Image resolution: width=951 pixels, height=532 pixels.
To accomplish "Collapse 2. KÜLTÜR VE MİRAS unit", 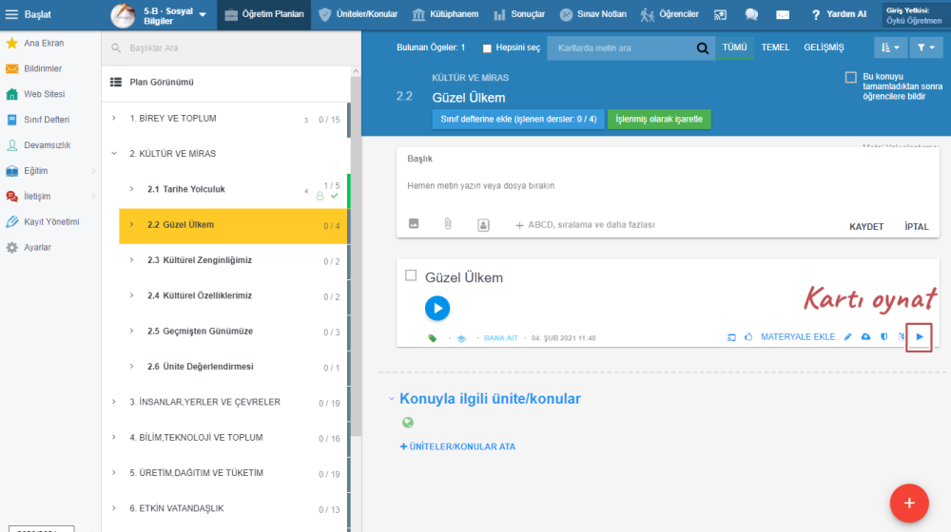I will click(114, 153).
